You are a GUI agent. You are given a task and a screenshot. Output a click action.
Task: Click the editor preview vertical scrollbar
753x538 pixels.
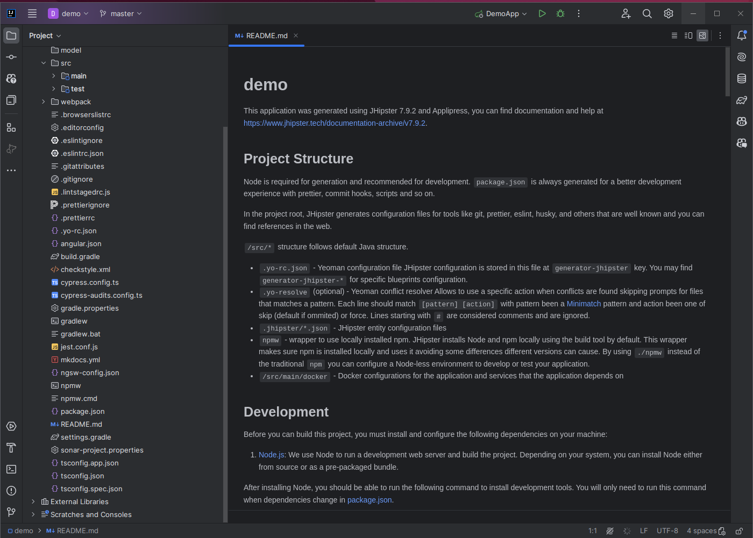(x=727, y=72)
